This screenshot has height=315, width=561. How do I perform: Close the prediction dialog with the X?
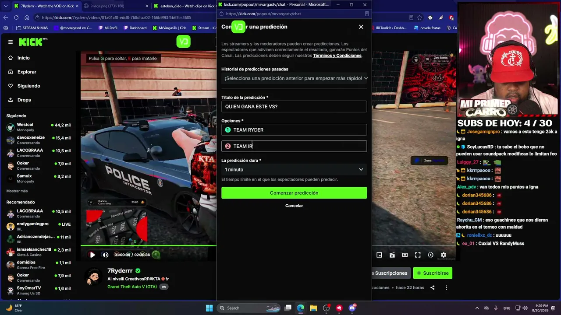click(x=361, y=27)
